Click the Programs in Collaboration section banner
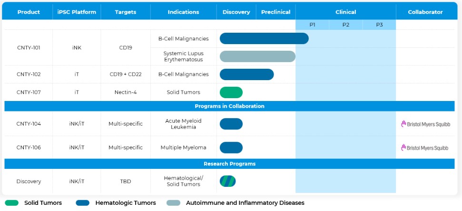The height and width of the screenshot is (211, 462). tap(229, 106)
